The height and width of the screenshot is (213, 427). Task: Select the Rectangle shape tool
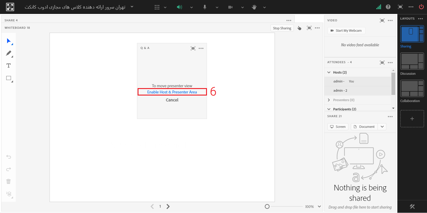[9, 78]
